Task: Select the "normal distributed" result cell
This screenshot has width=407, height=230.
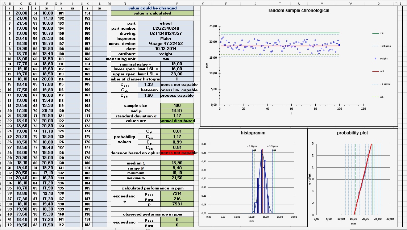Action: tap(177, 121)
